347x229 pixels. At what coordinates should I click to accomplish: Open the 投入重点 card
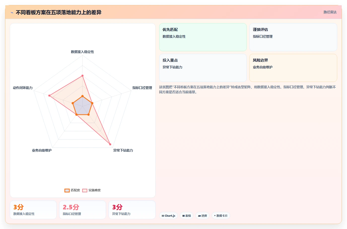click(x=203, y=68)
